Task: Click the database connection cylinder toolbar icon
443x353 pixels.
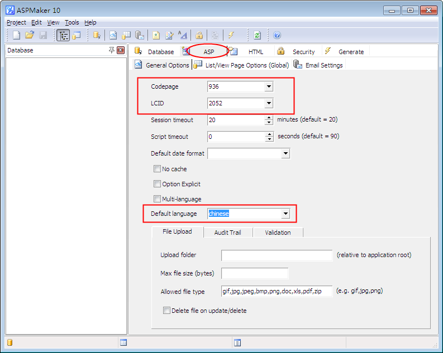Action: [97, 35]
